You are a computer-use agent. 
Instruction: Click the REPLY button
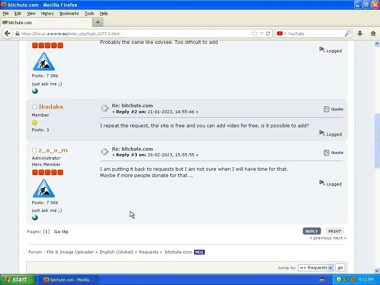point(312,231)
